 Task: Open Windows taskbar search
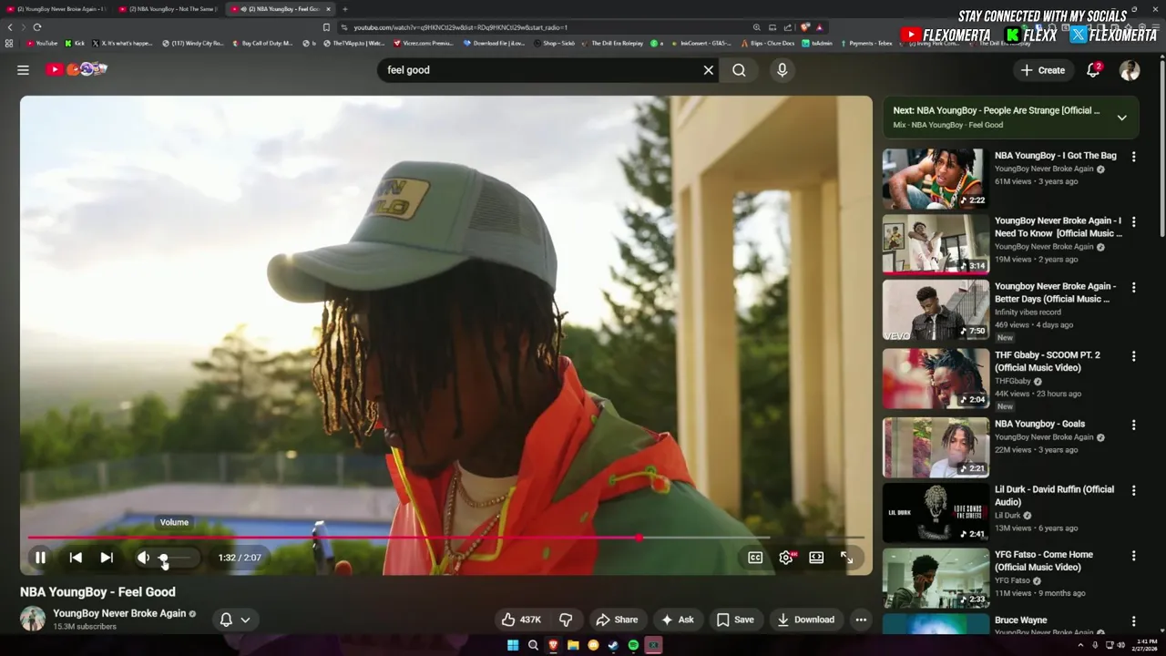[x=533, y=645]
